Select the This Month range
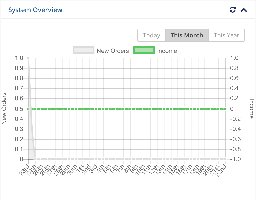Screen dimensions: 256x200 click(187, 35)
